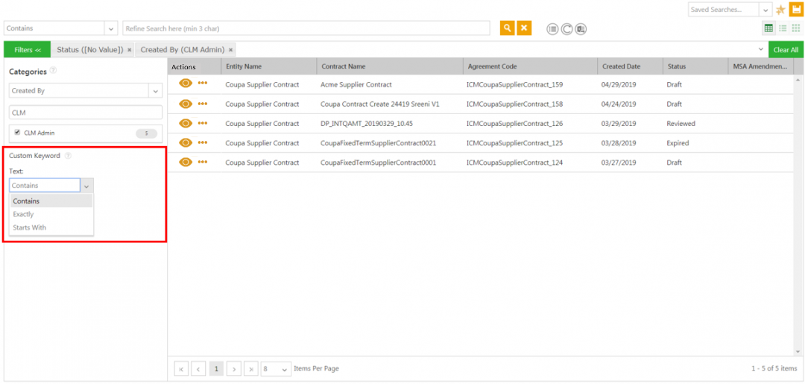This screenshot has width=805, height=384.
Task: Click the Refine Search input field
Action: (x=306, y=28)
